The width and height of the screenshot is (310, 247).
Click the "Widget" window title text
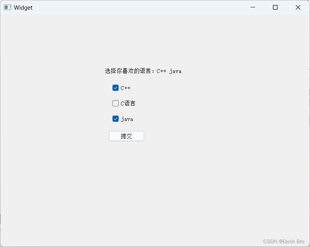tap(23, 8)
